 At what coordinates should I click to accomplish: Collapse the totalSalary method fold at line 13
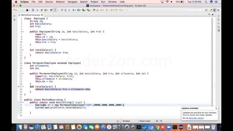click(23, 50)
